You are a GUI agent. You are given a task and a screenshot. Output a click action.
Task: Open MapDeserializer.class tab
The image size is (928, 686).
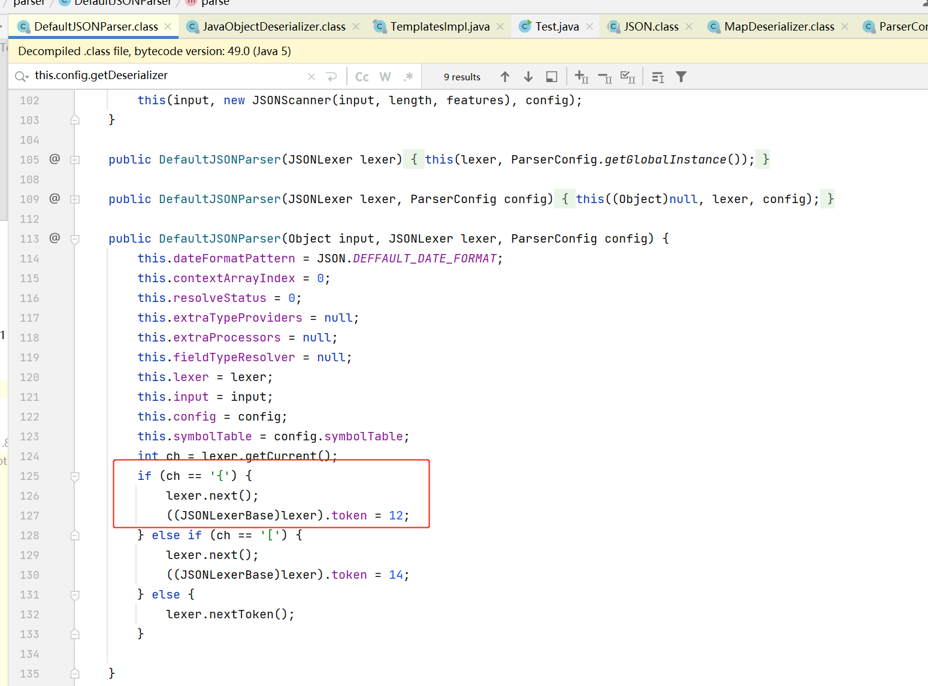(x=779, y=26)
